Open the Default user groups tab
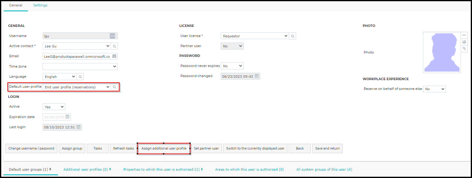Screen dimensions: 472x178 click(30, 169)
